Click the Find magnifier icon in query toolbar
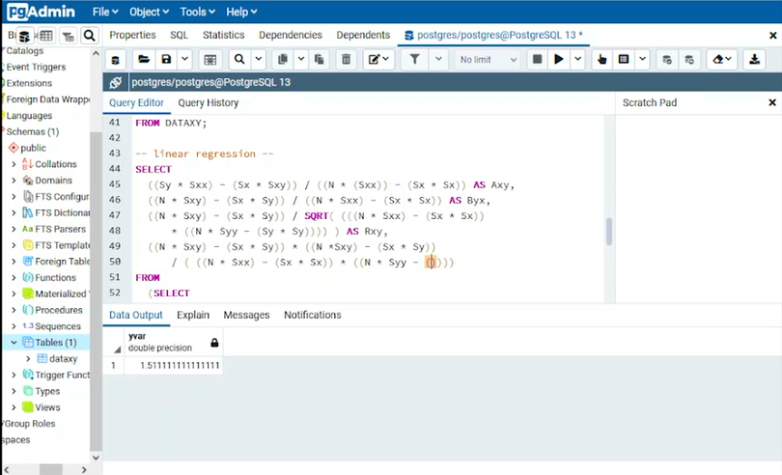Viewport: 782px width, 475px height. 239,60
